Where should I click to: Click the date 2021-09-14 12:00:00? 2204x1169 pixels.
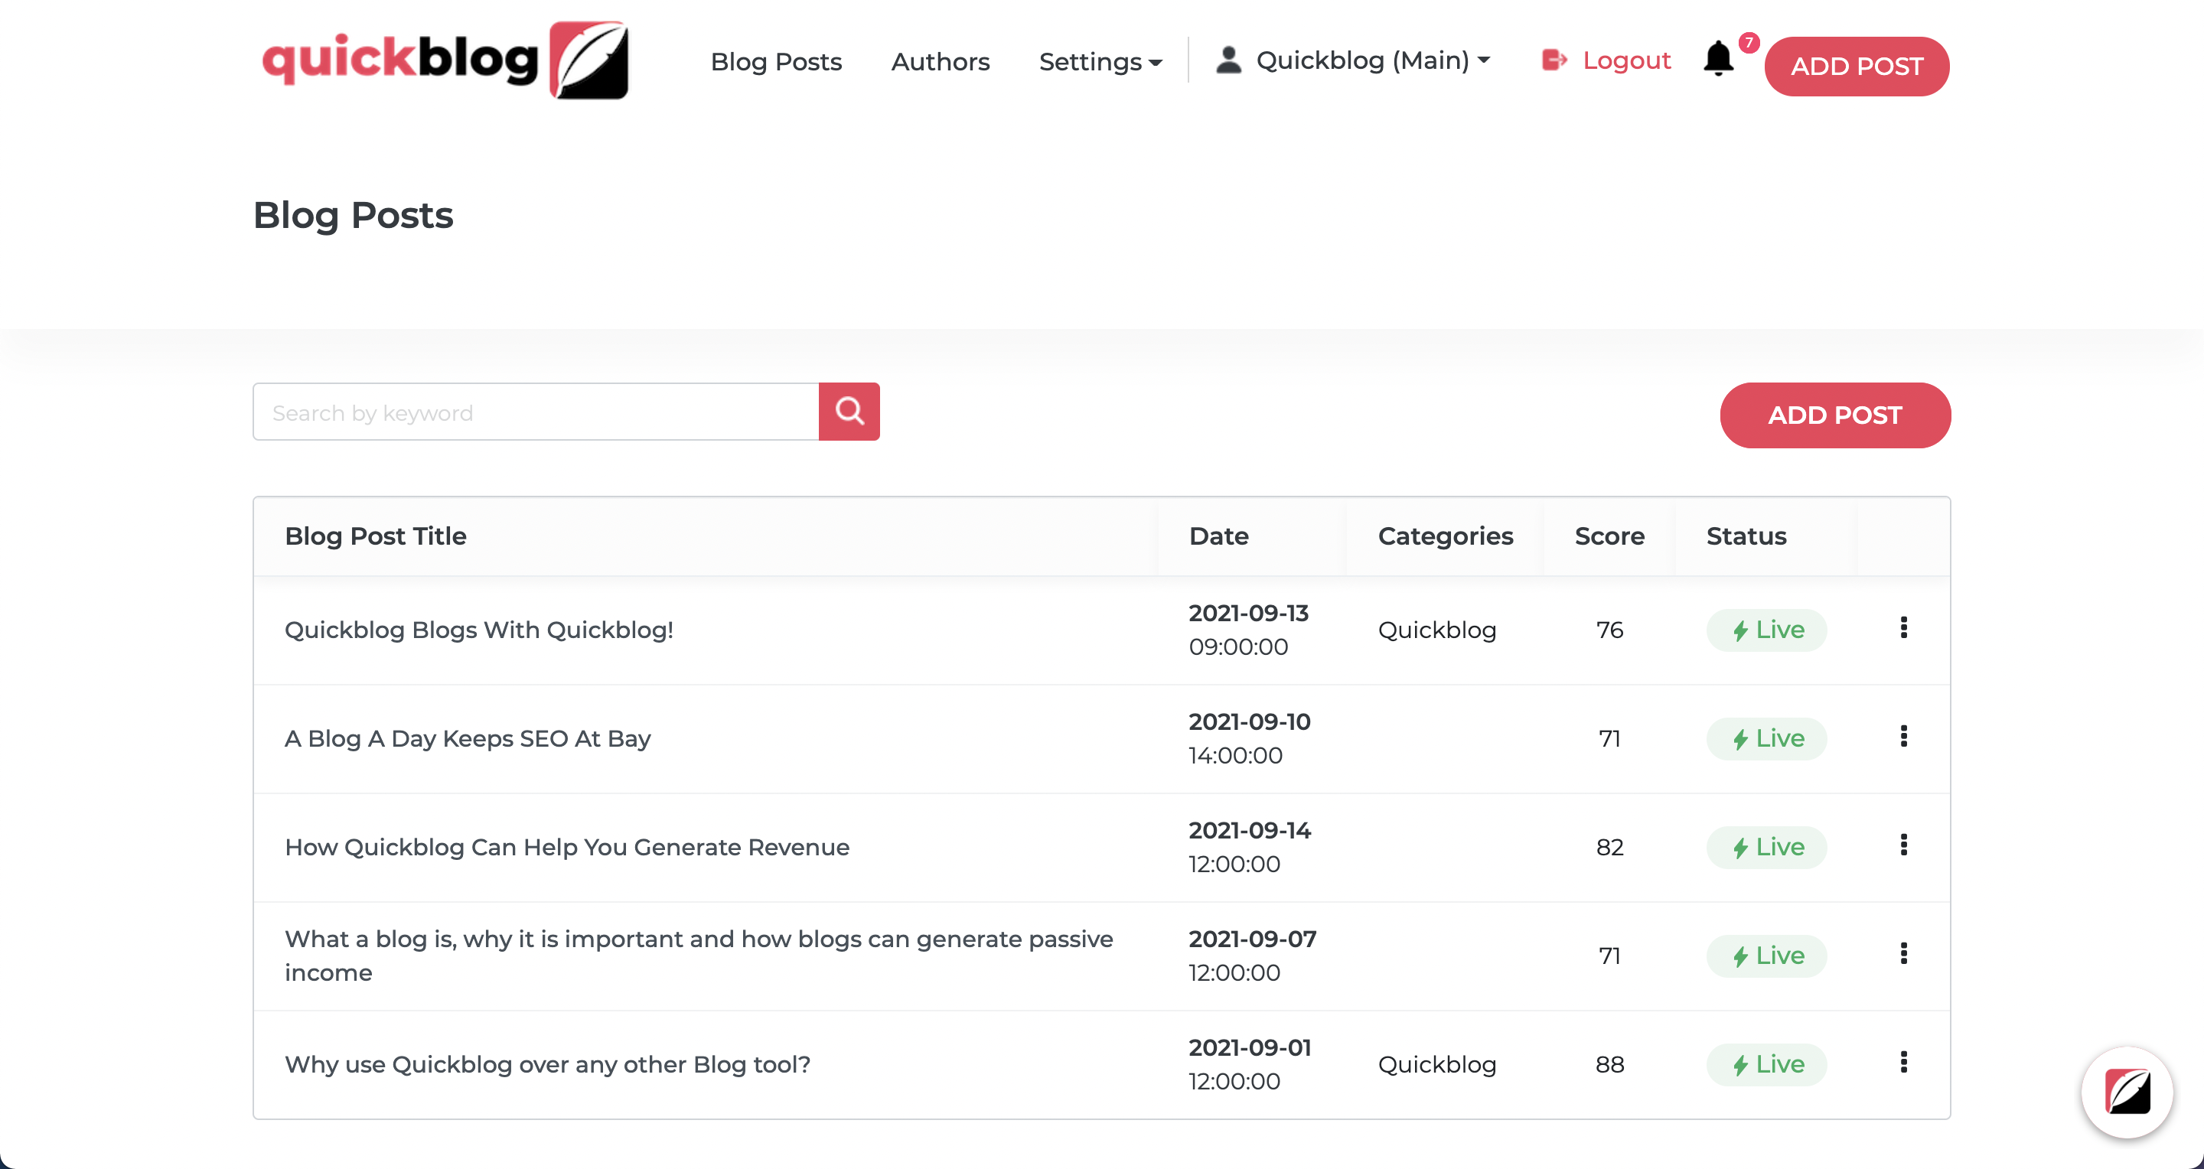1250,848
